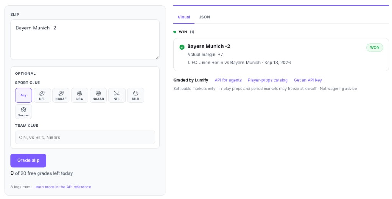Image resolution: width=392 pixels, height=199 pixels.
Task: Select the NHL sport clue
Action: pyautogui.click(x=117, y=95)
